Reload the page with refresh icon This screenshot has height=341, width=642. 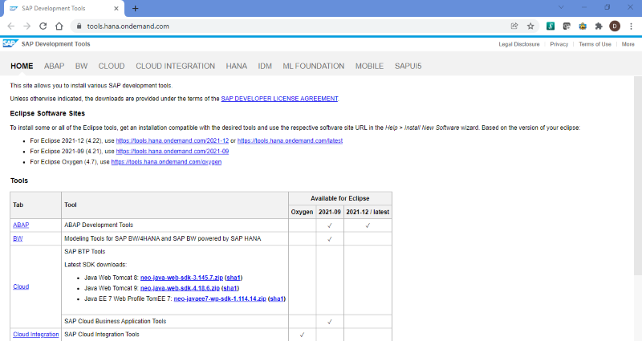(x=43, y=26)
